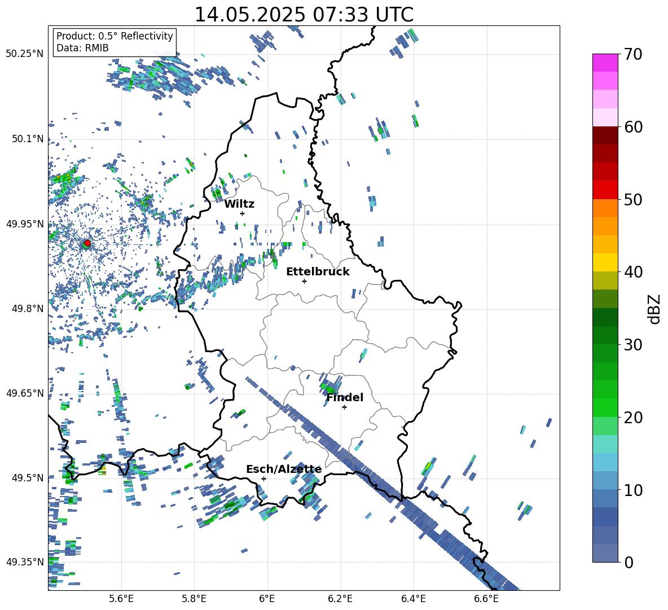Image resolution: width=668 pixels, height=610 pixels.
Task: Click the 49.5°N latitude label
Action: pyautogui.click(x=27, y=477)
